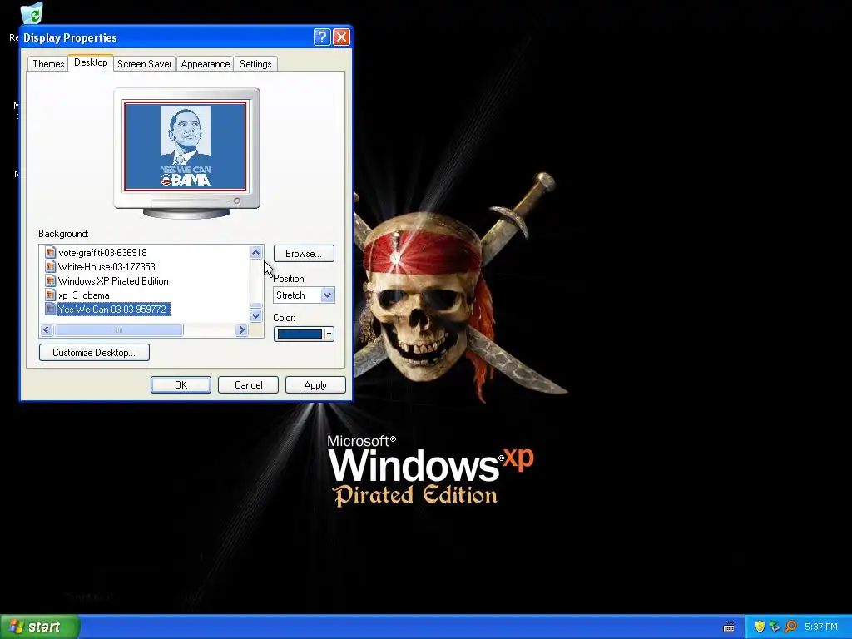Open Customize Desktop dialog
Image resolution: width=852 pixels, height=639 pixels.
(x=94, y=352)
